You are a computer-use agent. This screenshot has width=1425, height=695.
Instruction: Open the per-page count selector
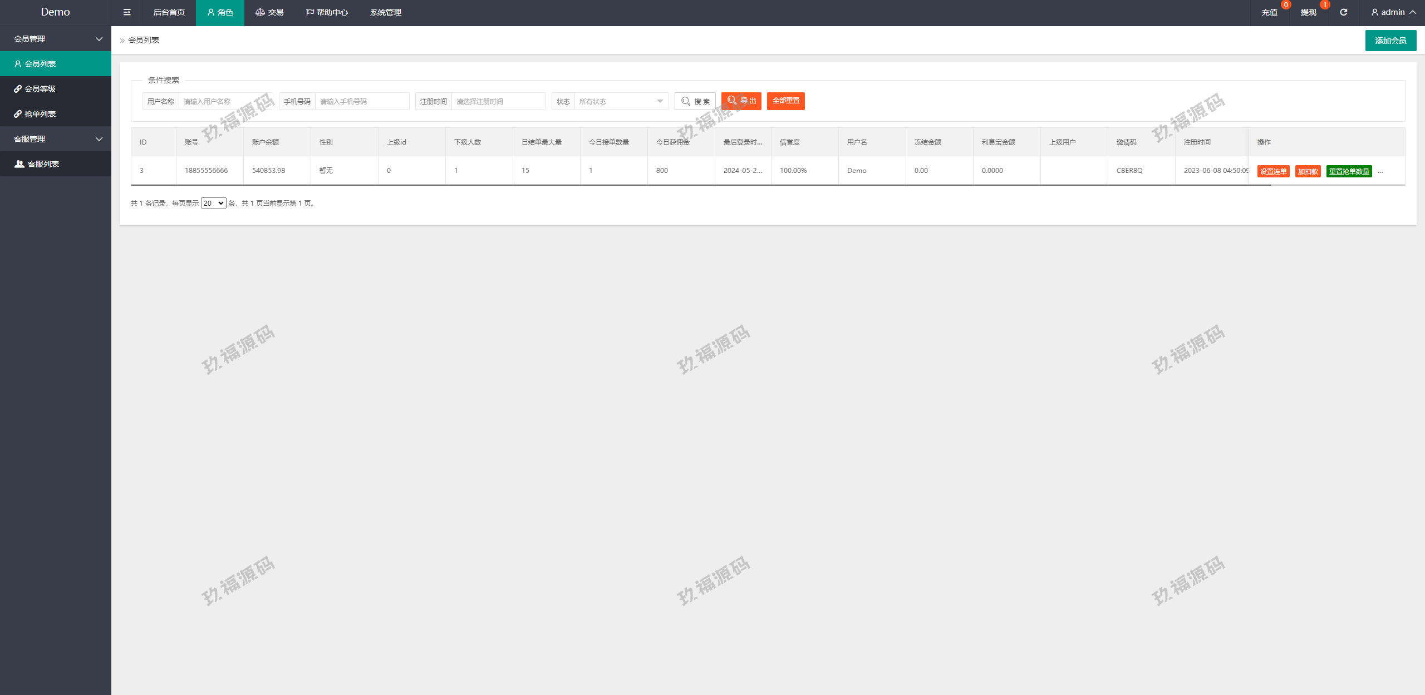coord(213,203)
